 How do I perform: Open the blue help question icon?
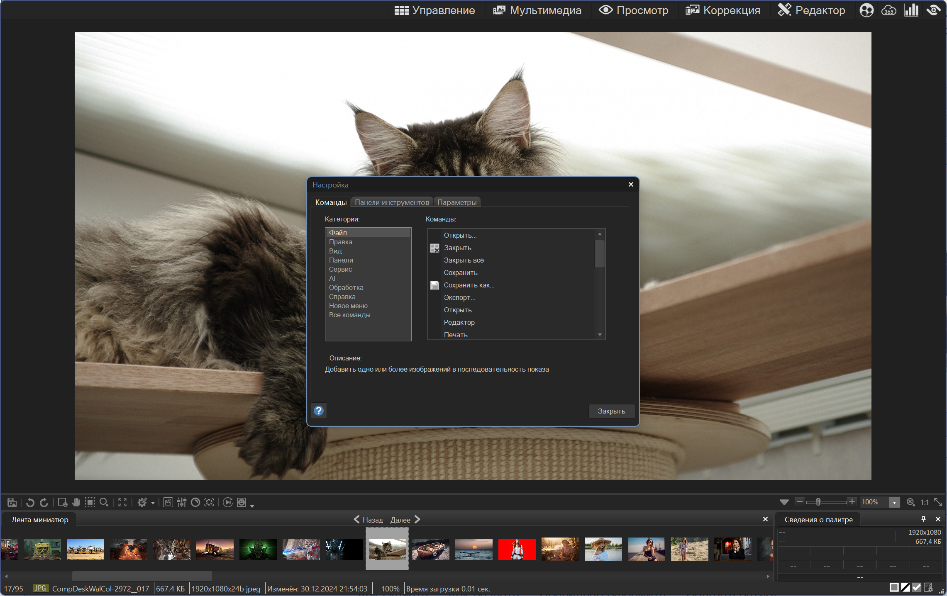[x=319, y=411]
